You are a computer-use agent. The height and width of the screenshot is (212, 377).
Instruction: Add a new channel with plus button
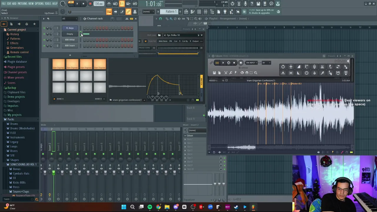point(70,55)
